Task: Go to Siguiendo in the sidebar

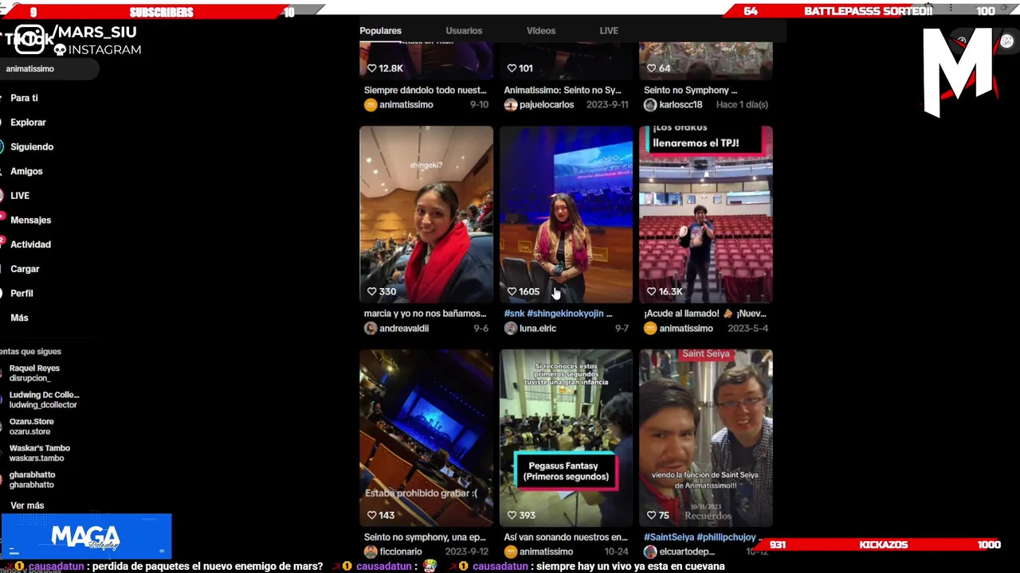Action: pyautogui.click(x=32, y=146)
